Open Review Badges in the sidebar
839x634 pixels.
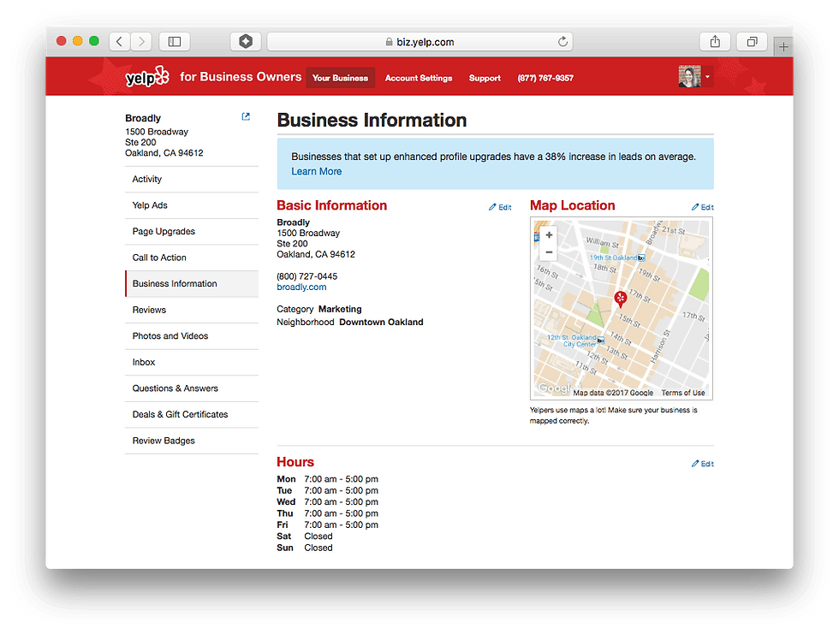pyautogui.click(x=192, y=441)
